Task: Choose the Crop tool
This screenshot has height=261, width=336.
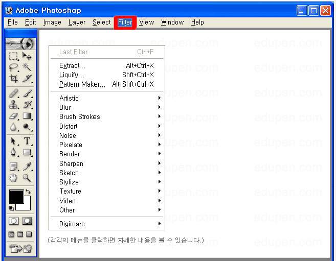Action: tap(13, 79)
